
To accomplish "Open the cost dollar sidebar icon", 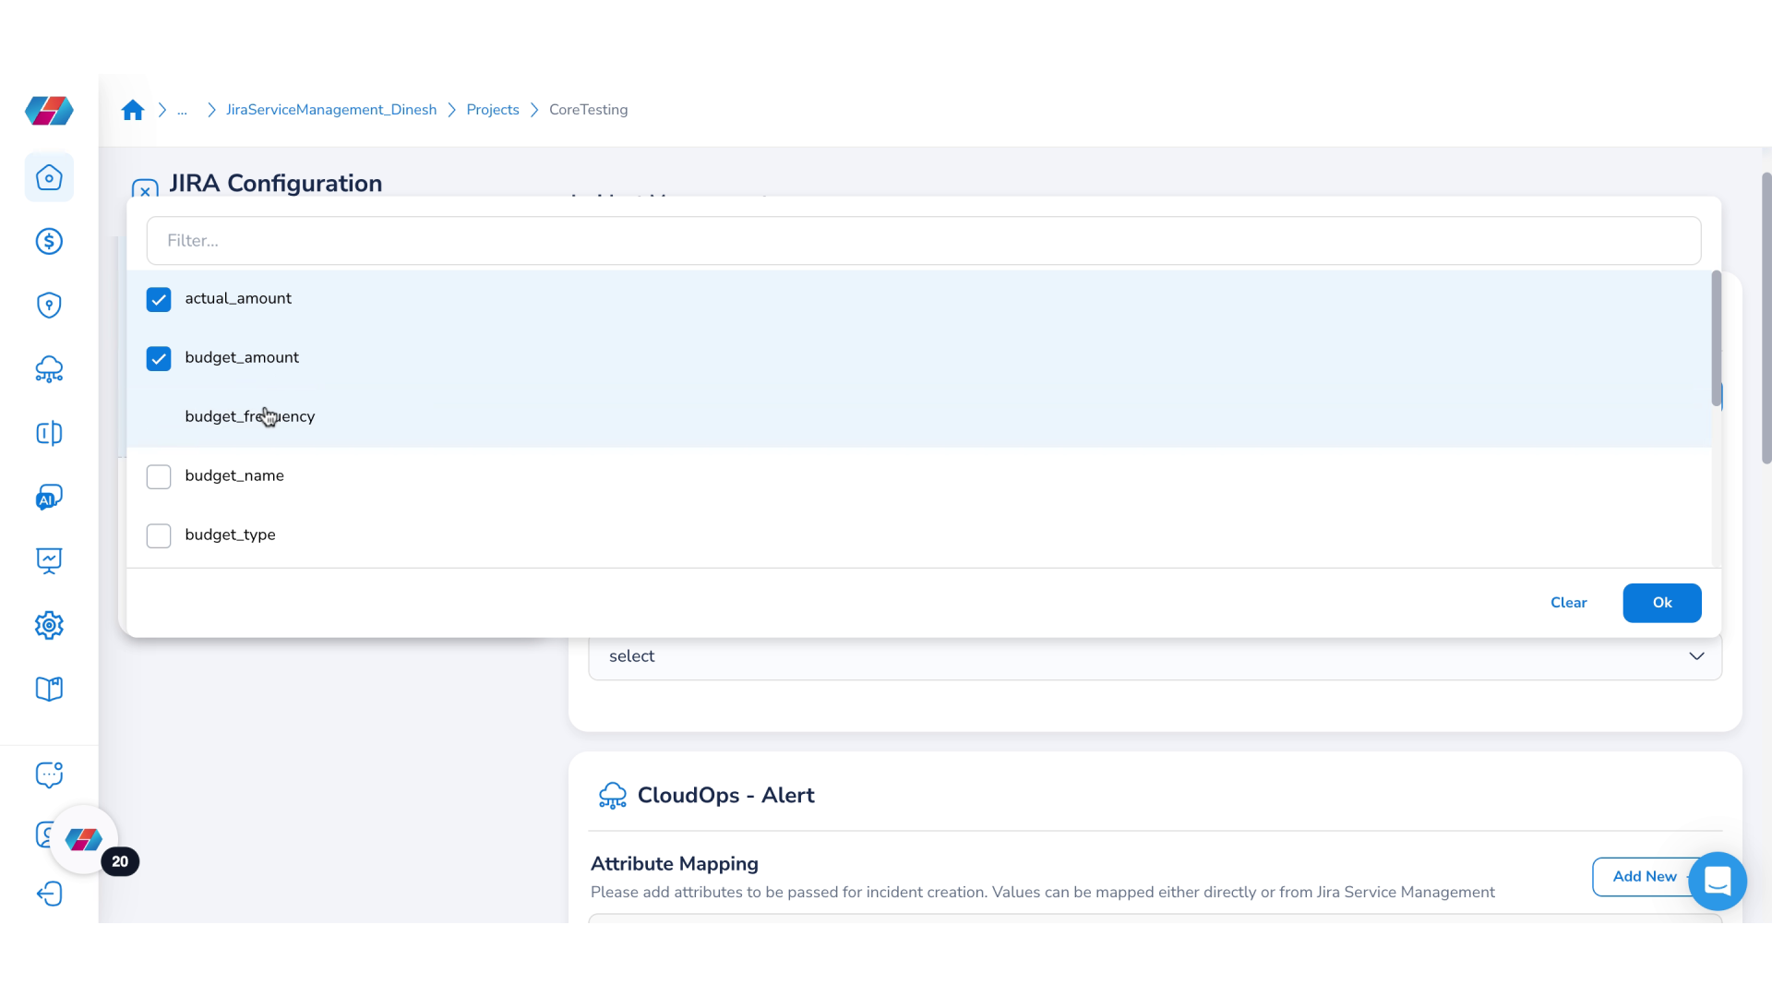I will point(49,241).
